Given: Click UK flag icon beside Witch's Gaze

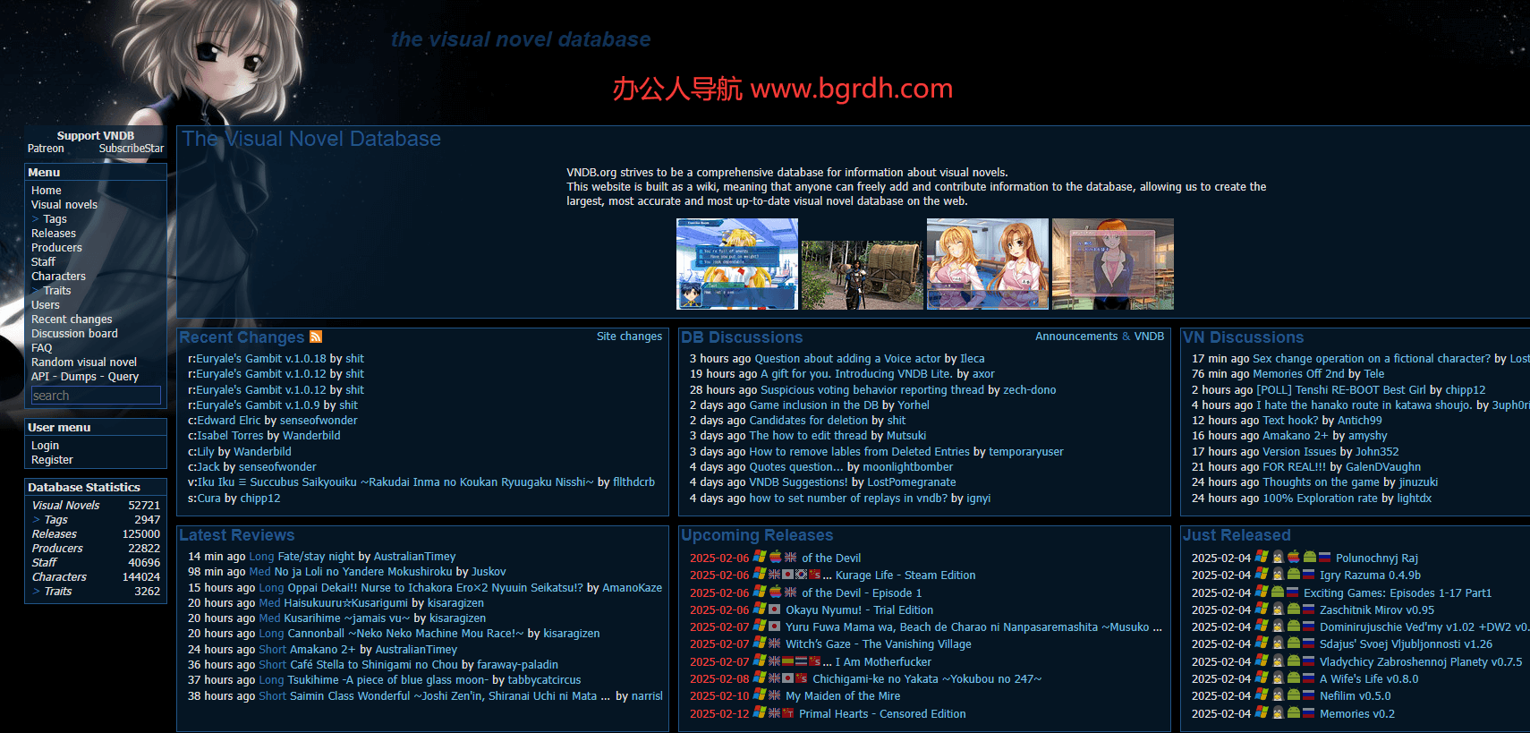Looking at the screenshot, I should click(x=774, y=644).
